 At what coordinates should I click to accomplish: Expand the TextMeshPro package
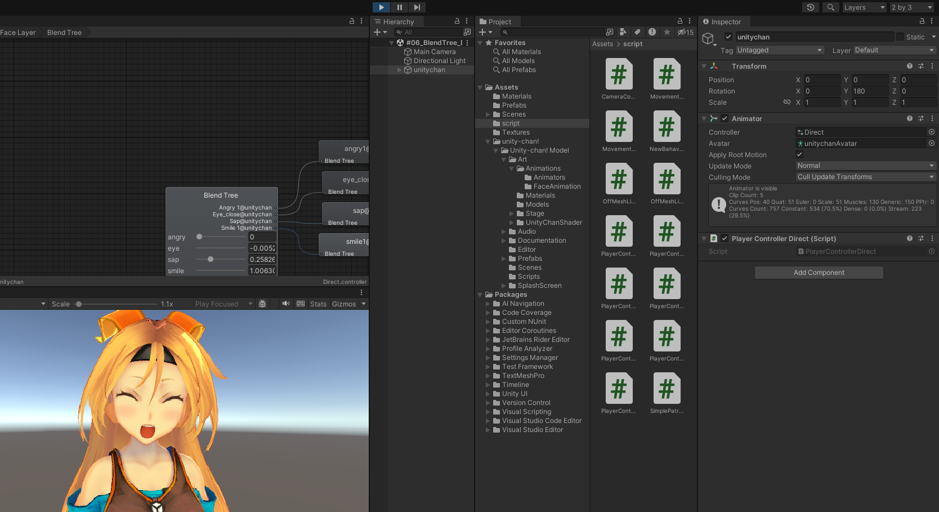[488, 376]
